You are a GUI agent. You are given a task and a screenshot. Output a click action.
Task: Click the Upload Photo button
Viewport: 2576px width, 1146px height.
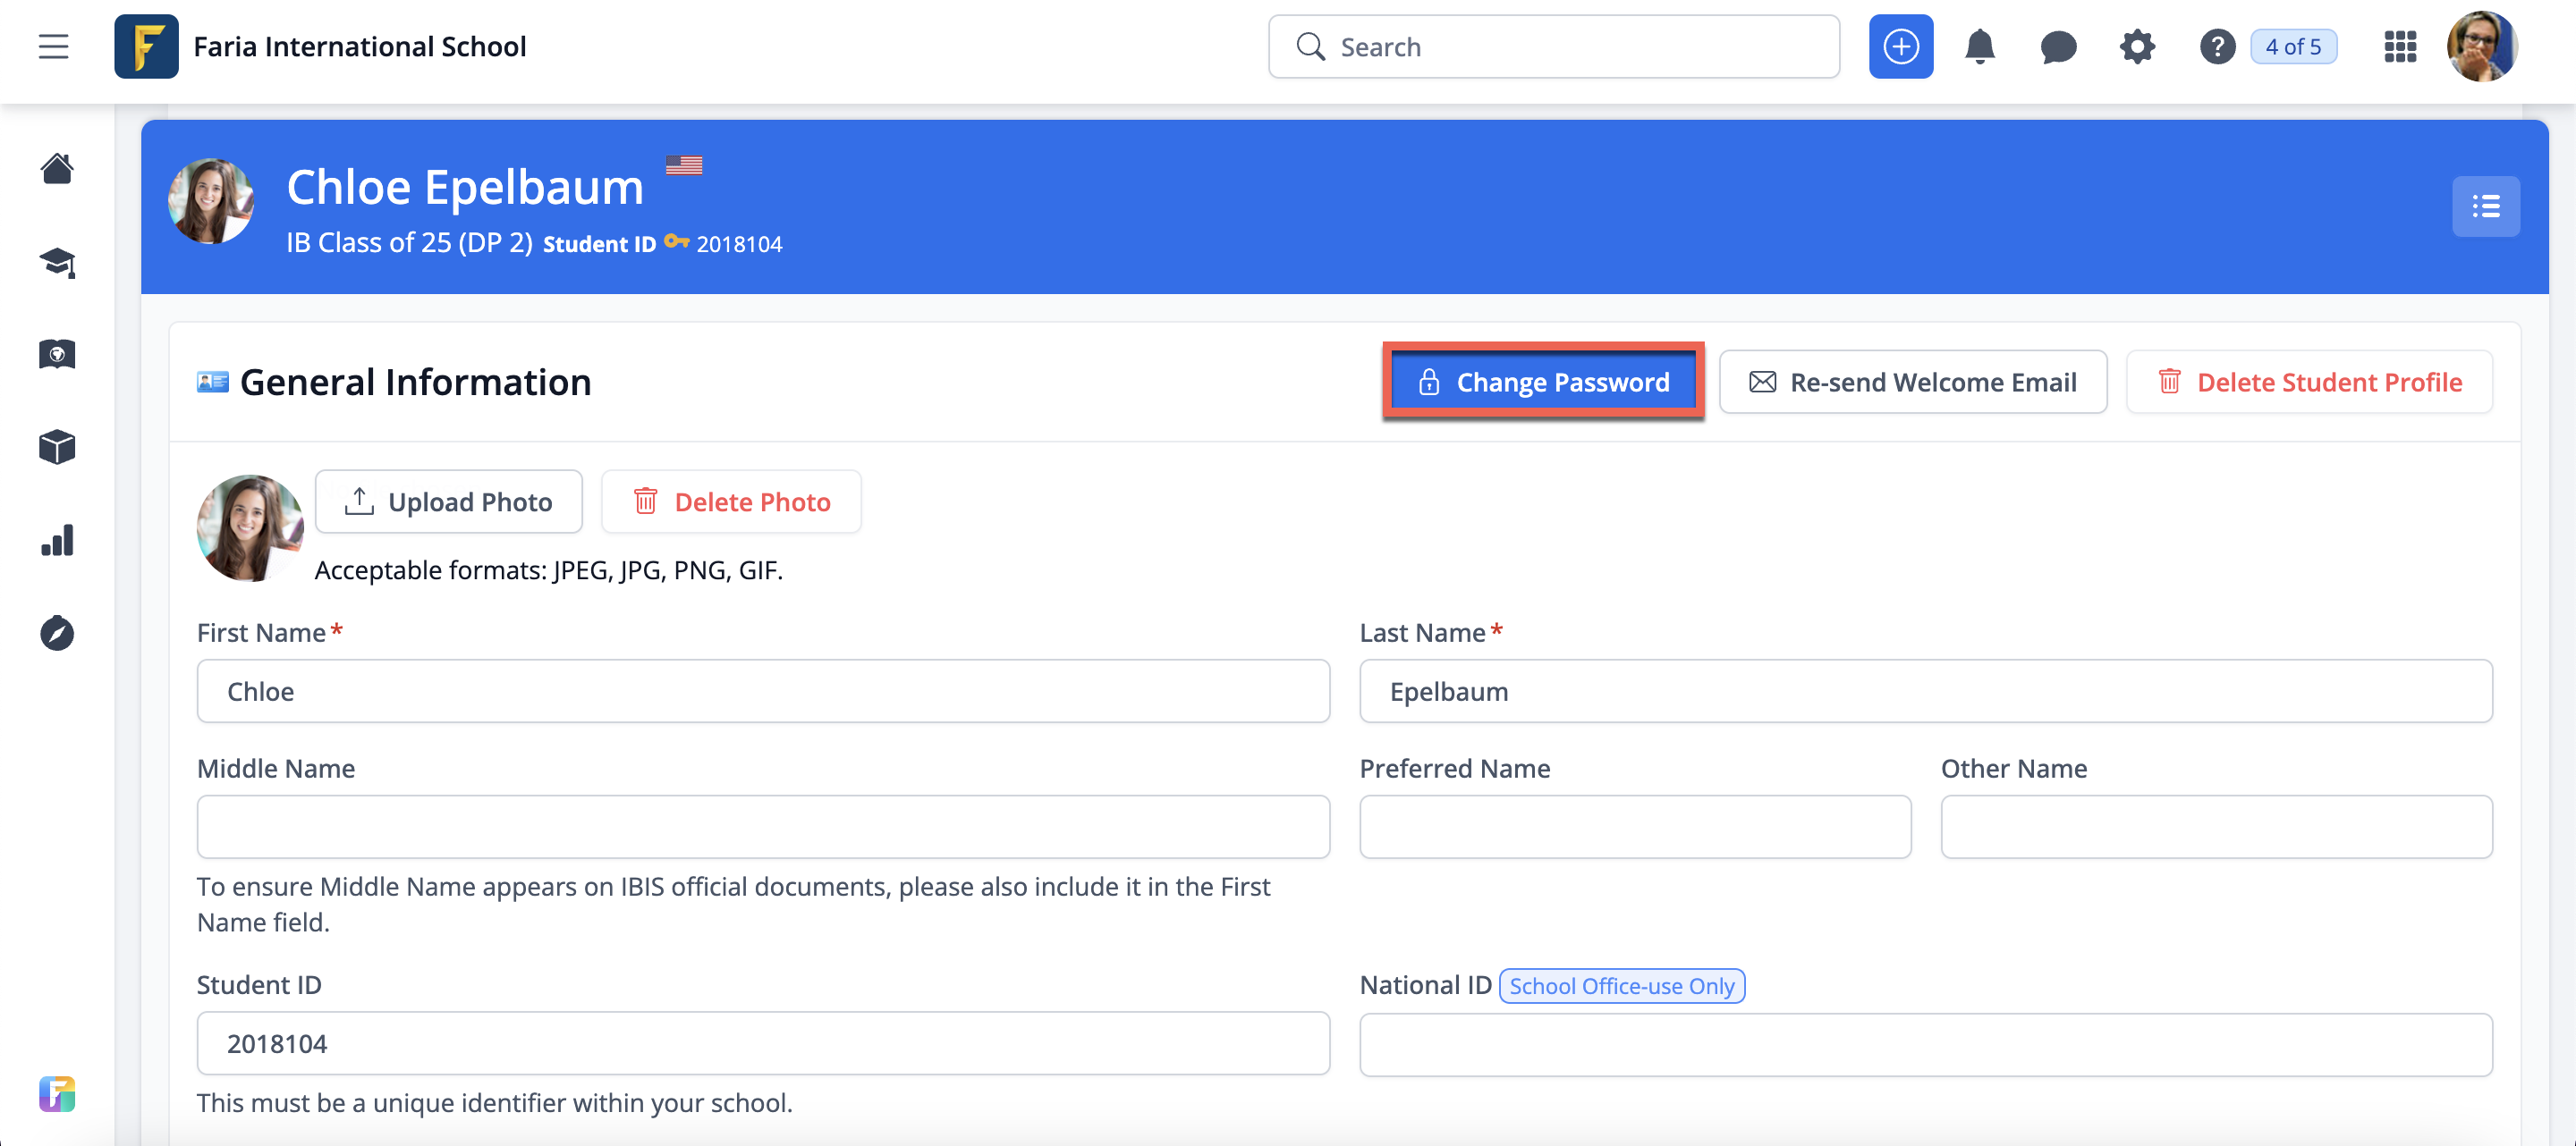pyautogui.click(x=448, y=501)
